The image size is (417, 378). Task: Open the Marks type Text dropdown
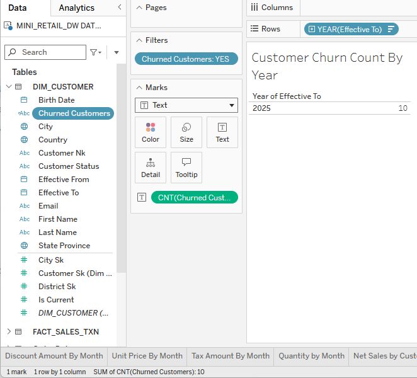186,105
